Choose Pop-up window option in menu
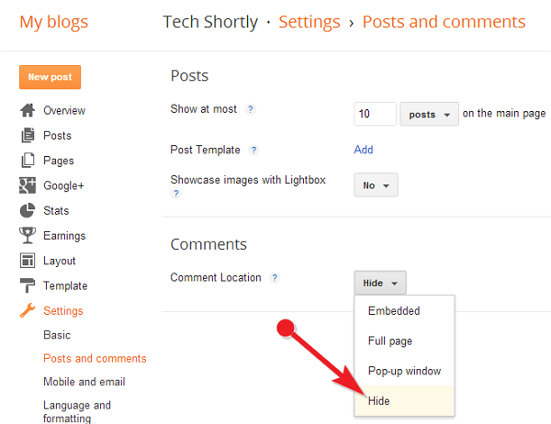The image size is (551, 424). [404, 371]
